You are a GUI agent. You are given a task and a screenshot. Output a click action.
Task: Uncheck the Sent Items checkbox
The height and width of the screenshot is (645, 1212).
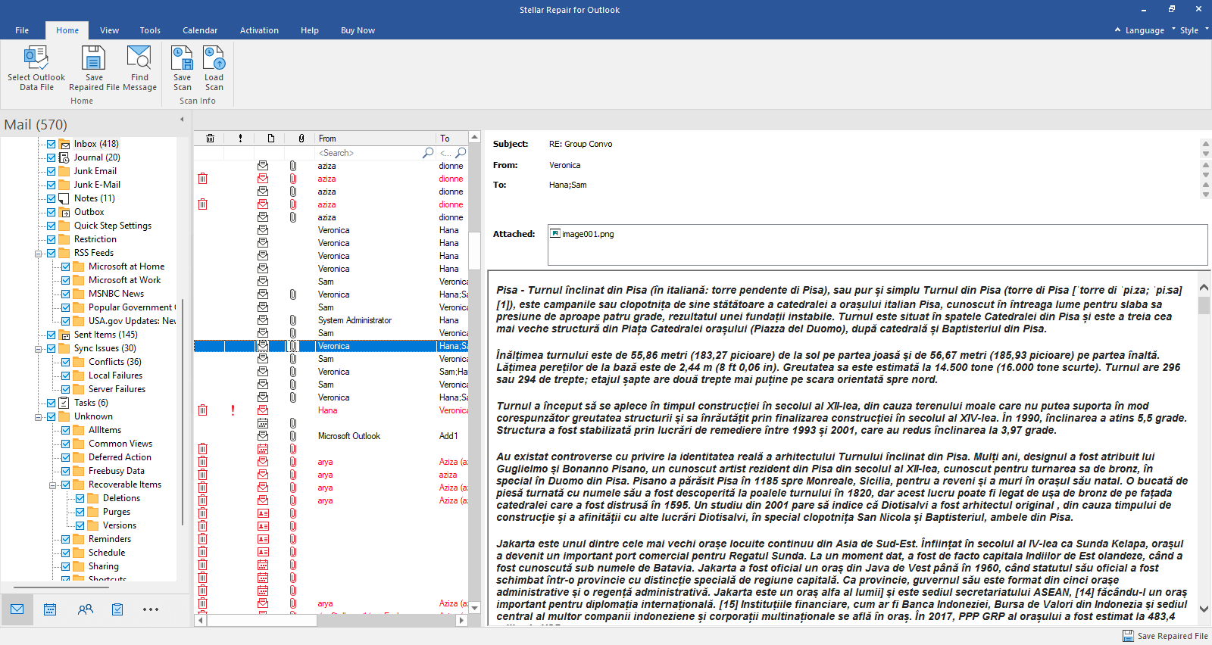click(51, 335)
